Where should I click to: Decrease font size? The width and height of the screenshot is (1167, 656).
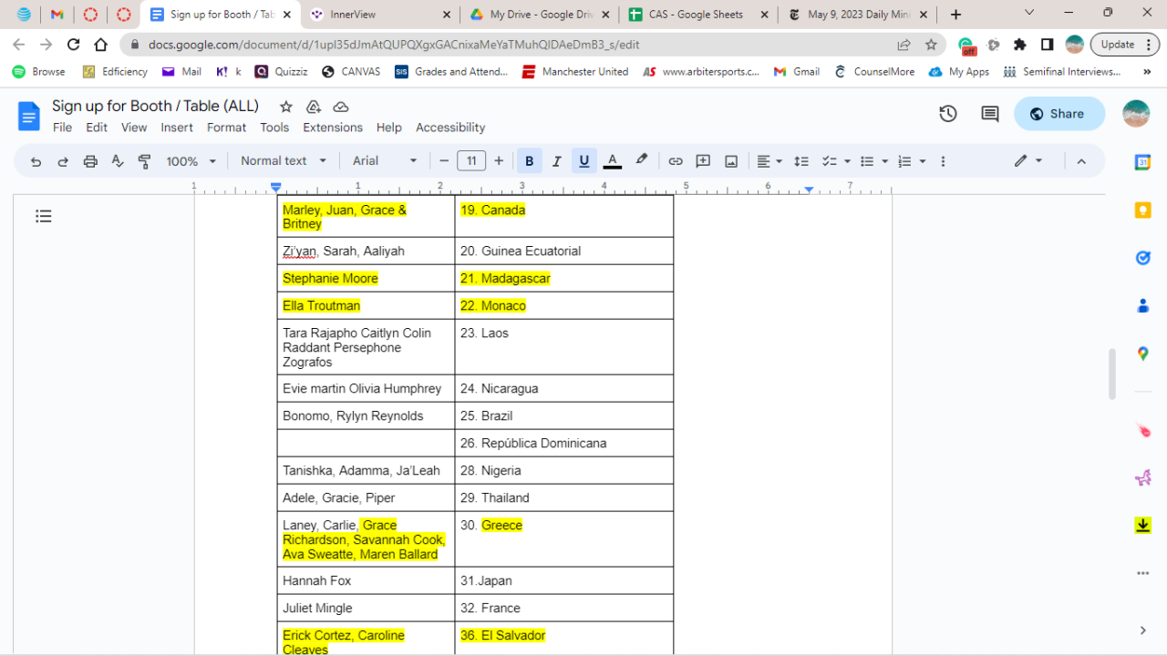[444, 161]
